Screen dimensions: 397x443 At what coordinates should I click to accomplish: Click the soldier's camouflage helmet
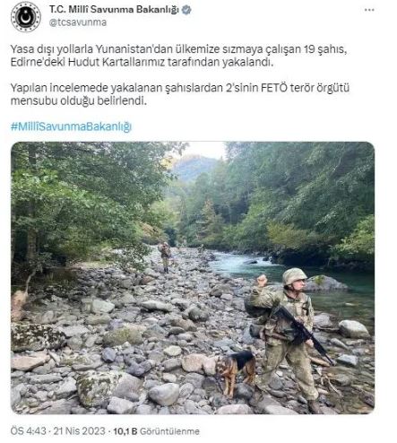(x=294, y=276)
